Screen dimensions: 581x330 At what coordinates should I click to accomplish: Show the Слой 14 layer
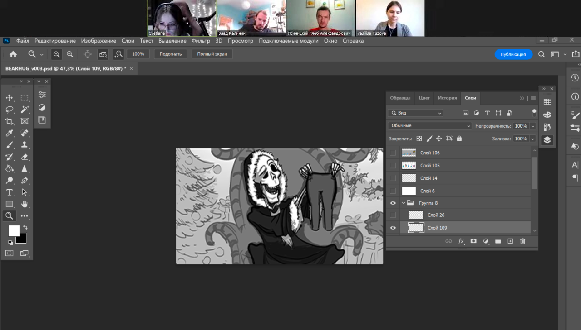(x=393, y=178)
